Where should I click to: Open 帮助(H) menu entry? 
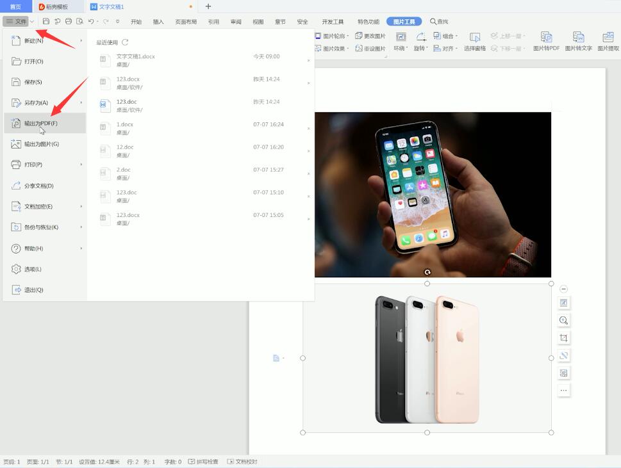tap(44, 248)
